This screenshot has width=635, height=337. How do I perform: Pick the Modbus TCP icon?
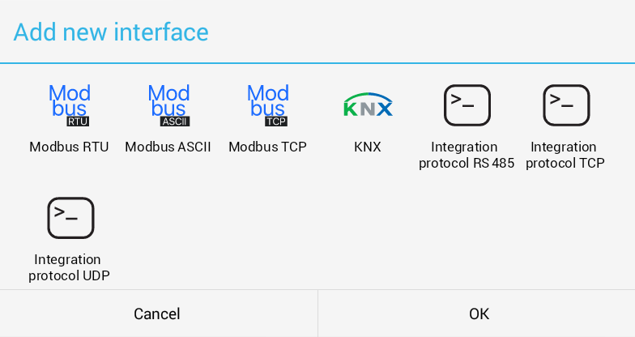pyautogui.click(x=268, y=105)
